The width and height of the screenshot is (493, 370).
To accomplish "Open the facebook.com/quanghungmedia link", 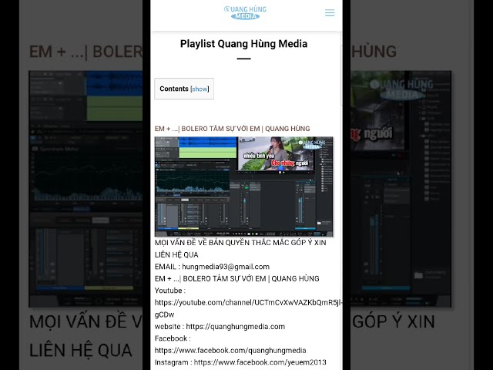I will click(x=230, y=351).
